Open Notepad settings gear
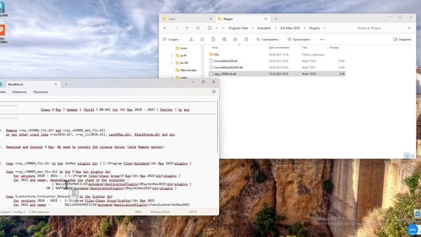Screen dimensions: 421x237 [214, 92]
